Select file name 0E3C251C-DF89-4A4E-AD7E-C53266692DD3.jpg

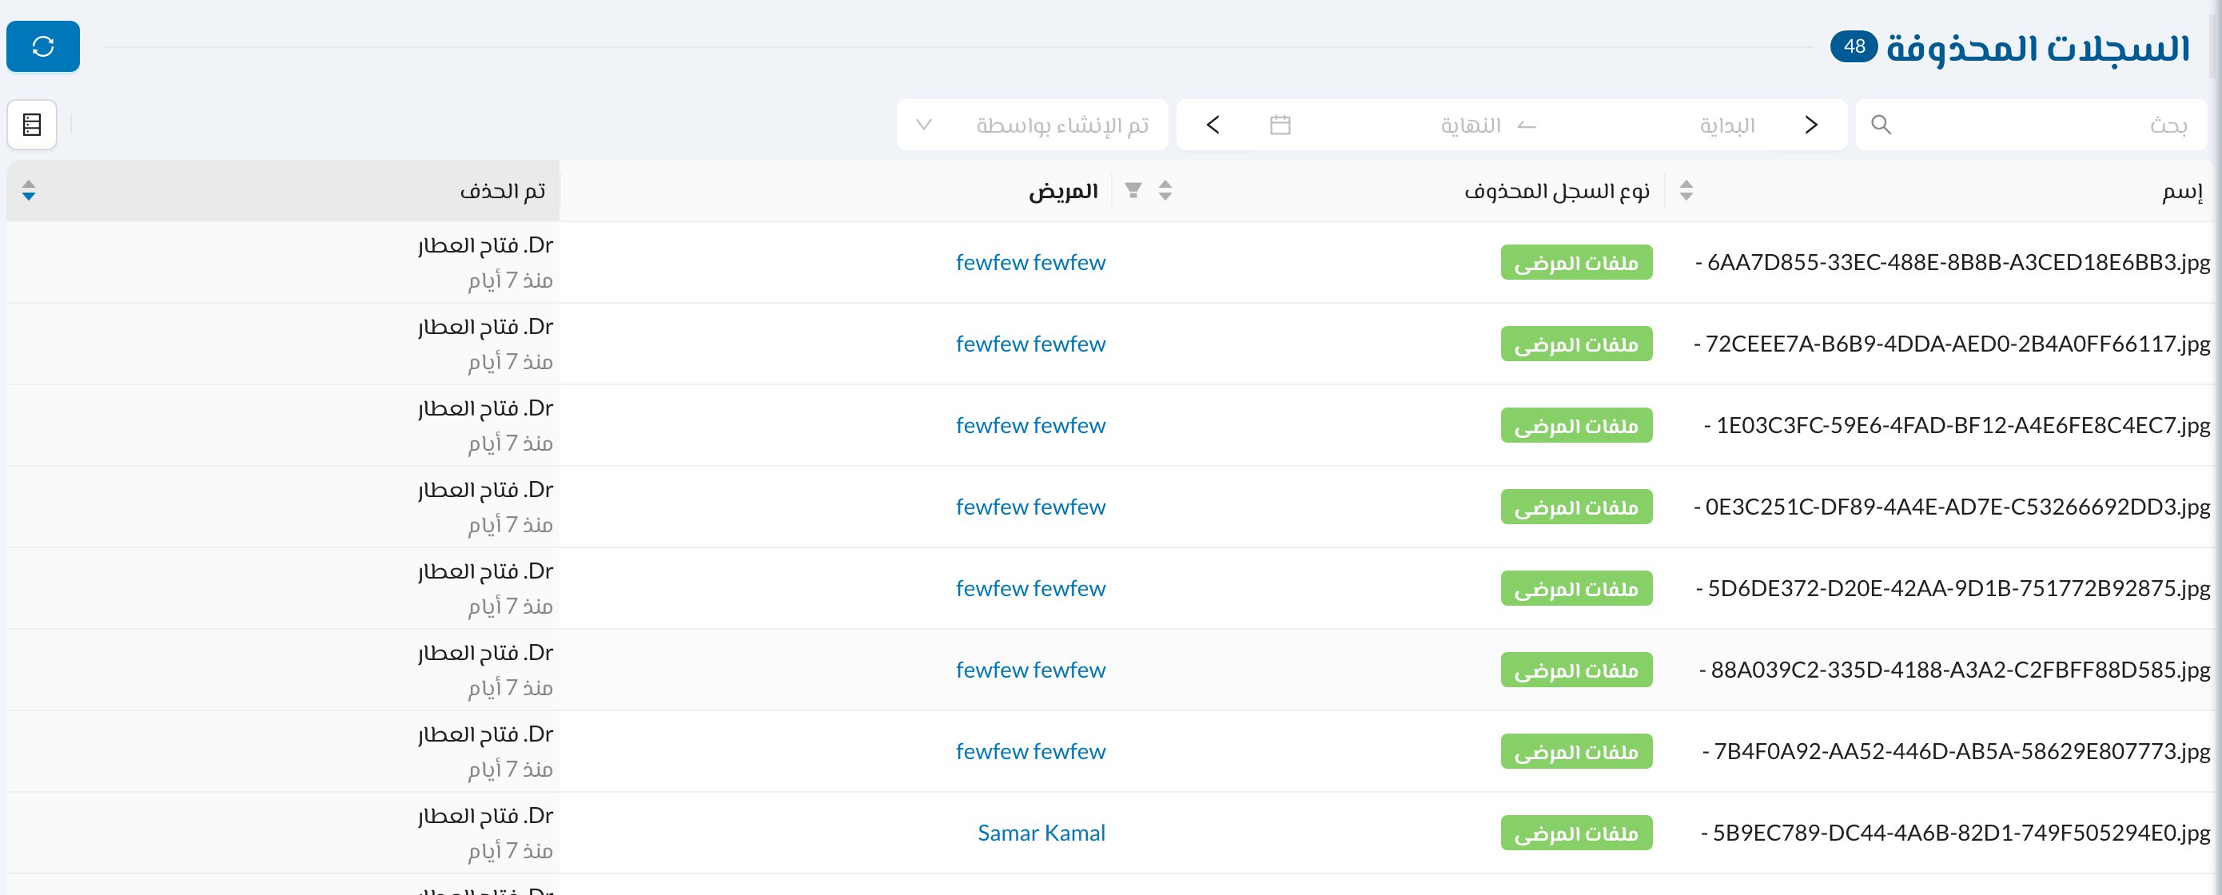[1957, 507]
